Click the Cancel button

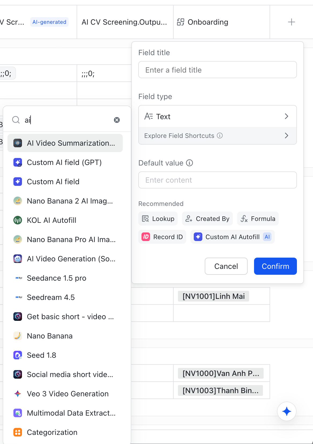coord(226,266)
